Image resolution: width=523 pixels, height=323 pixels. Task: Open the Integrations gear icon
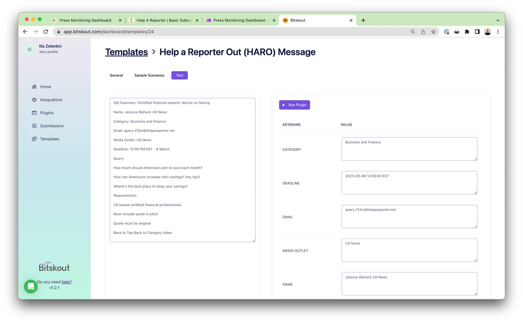click(x=34, y=100)
